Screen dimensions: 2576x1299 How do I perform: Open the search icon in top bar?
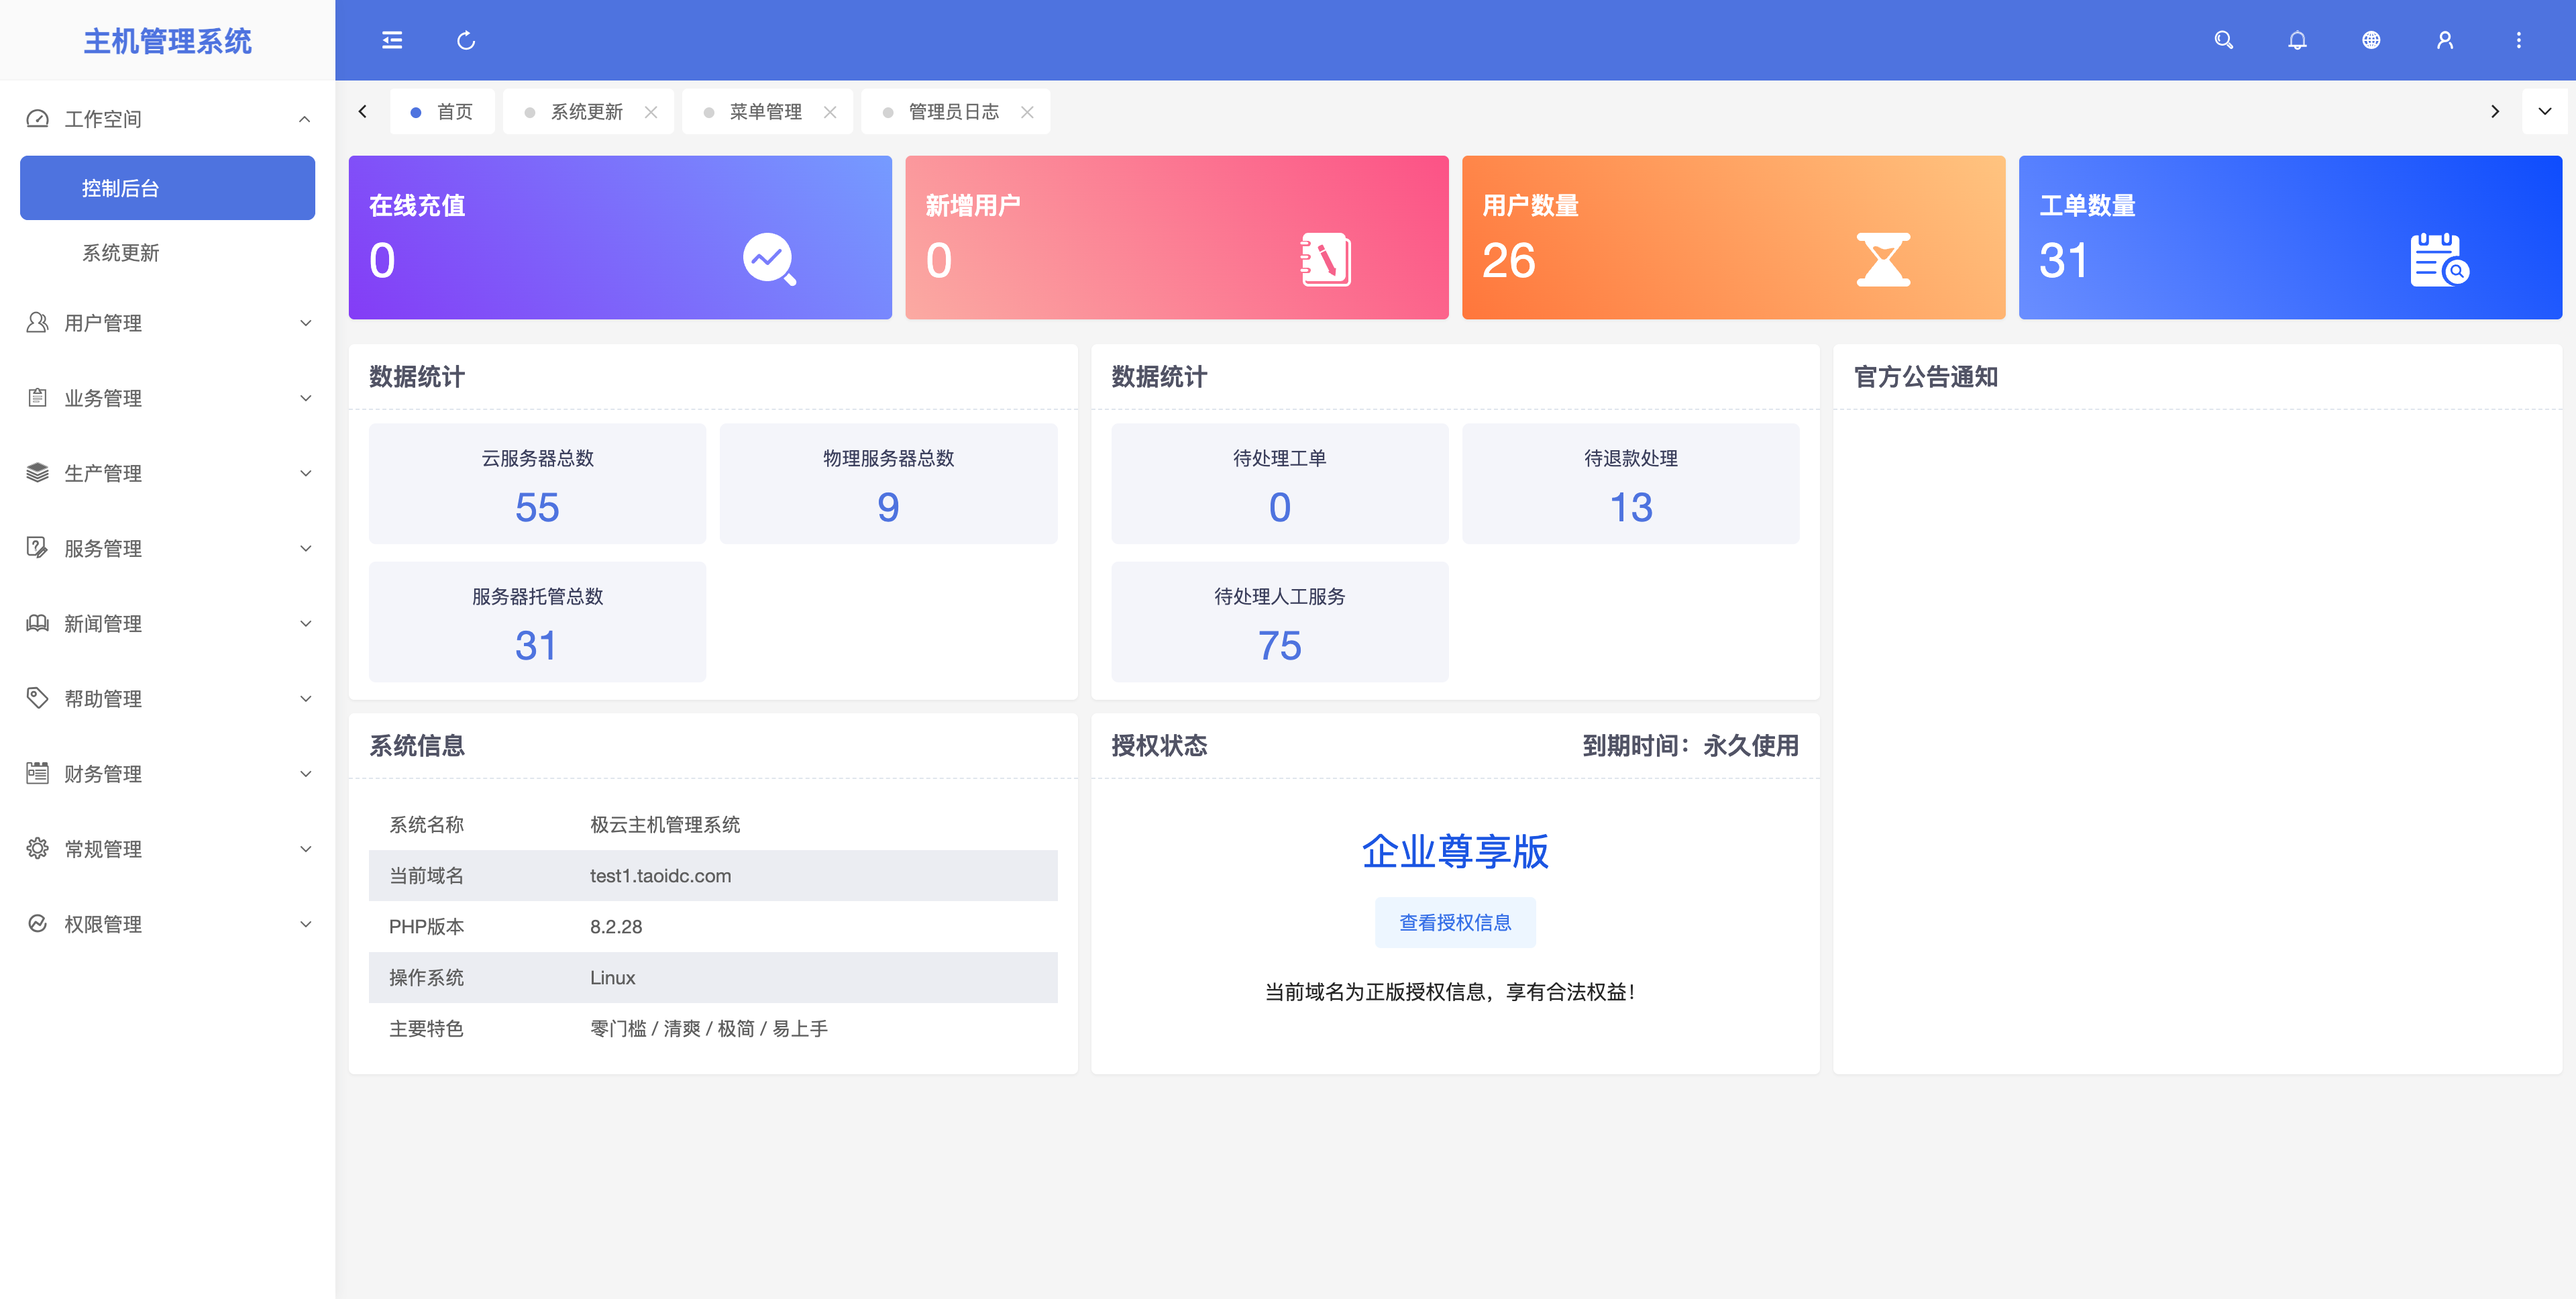click(2223, 40)
